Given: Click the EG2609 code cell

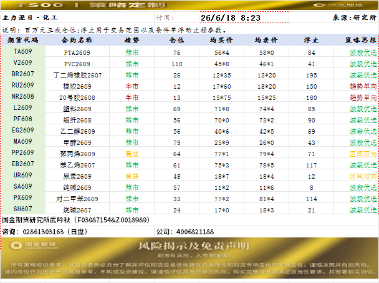Looking at the screenshot, I should (x=23, y=130).
